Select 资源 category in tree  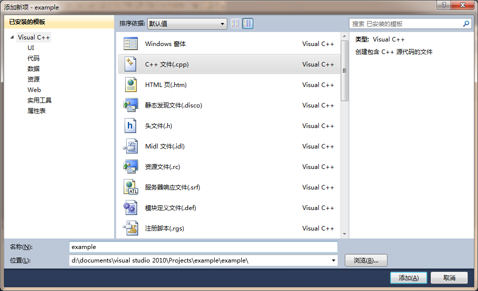click(34, 79)
